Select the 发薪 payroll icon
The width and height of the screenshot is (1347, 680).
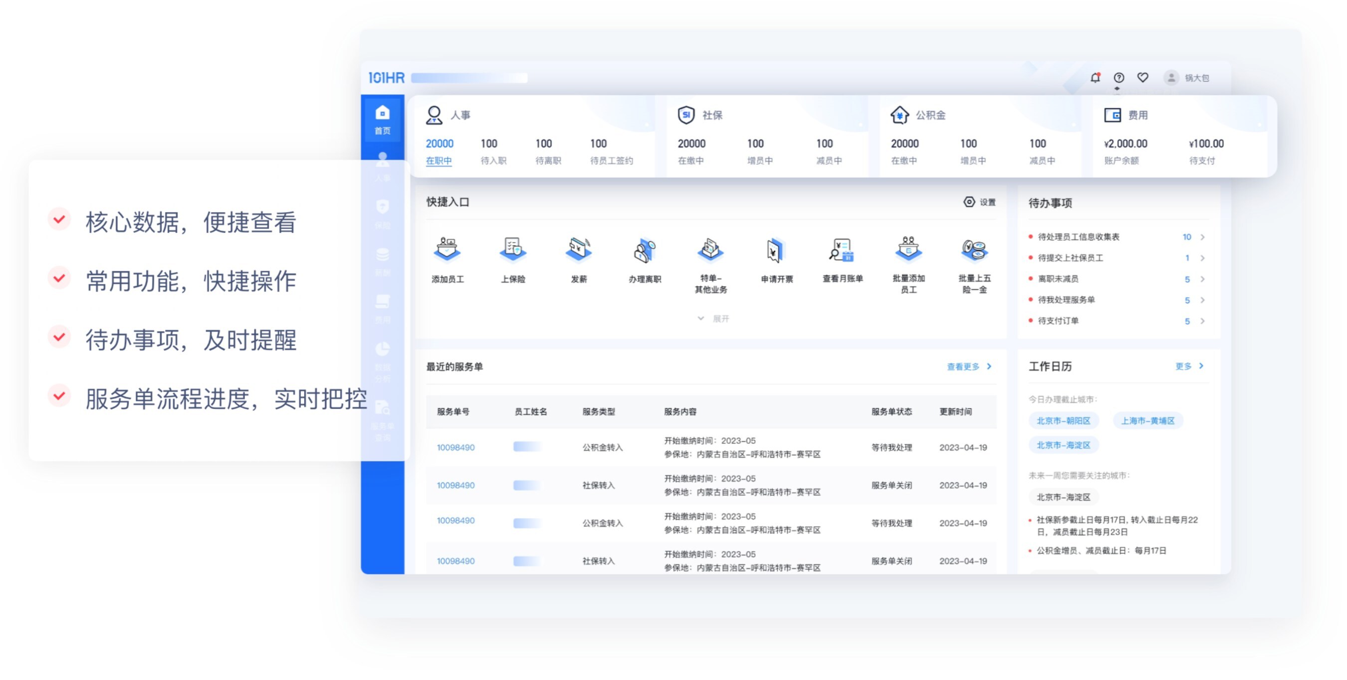click(x=578, y=250)
